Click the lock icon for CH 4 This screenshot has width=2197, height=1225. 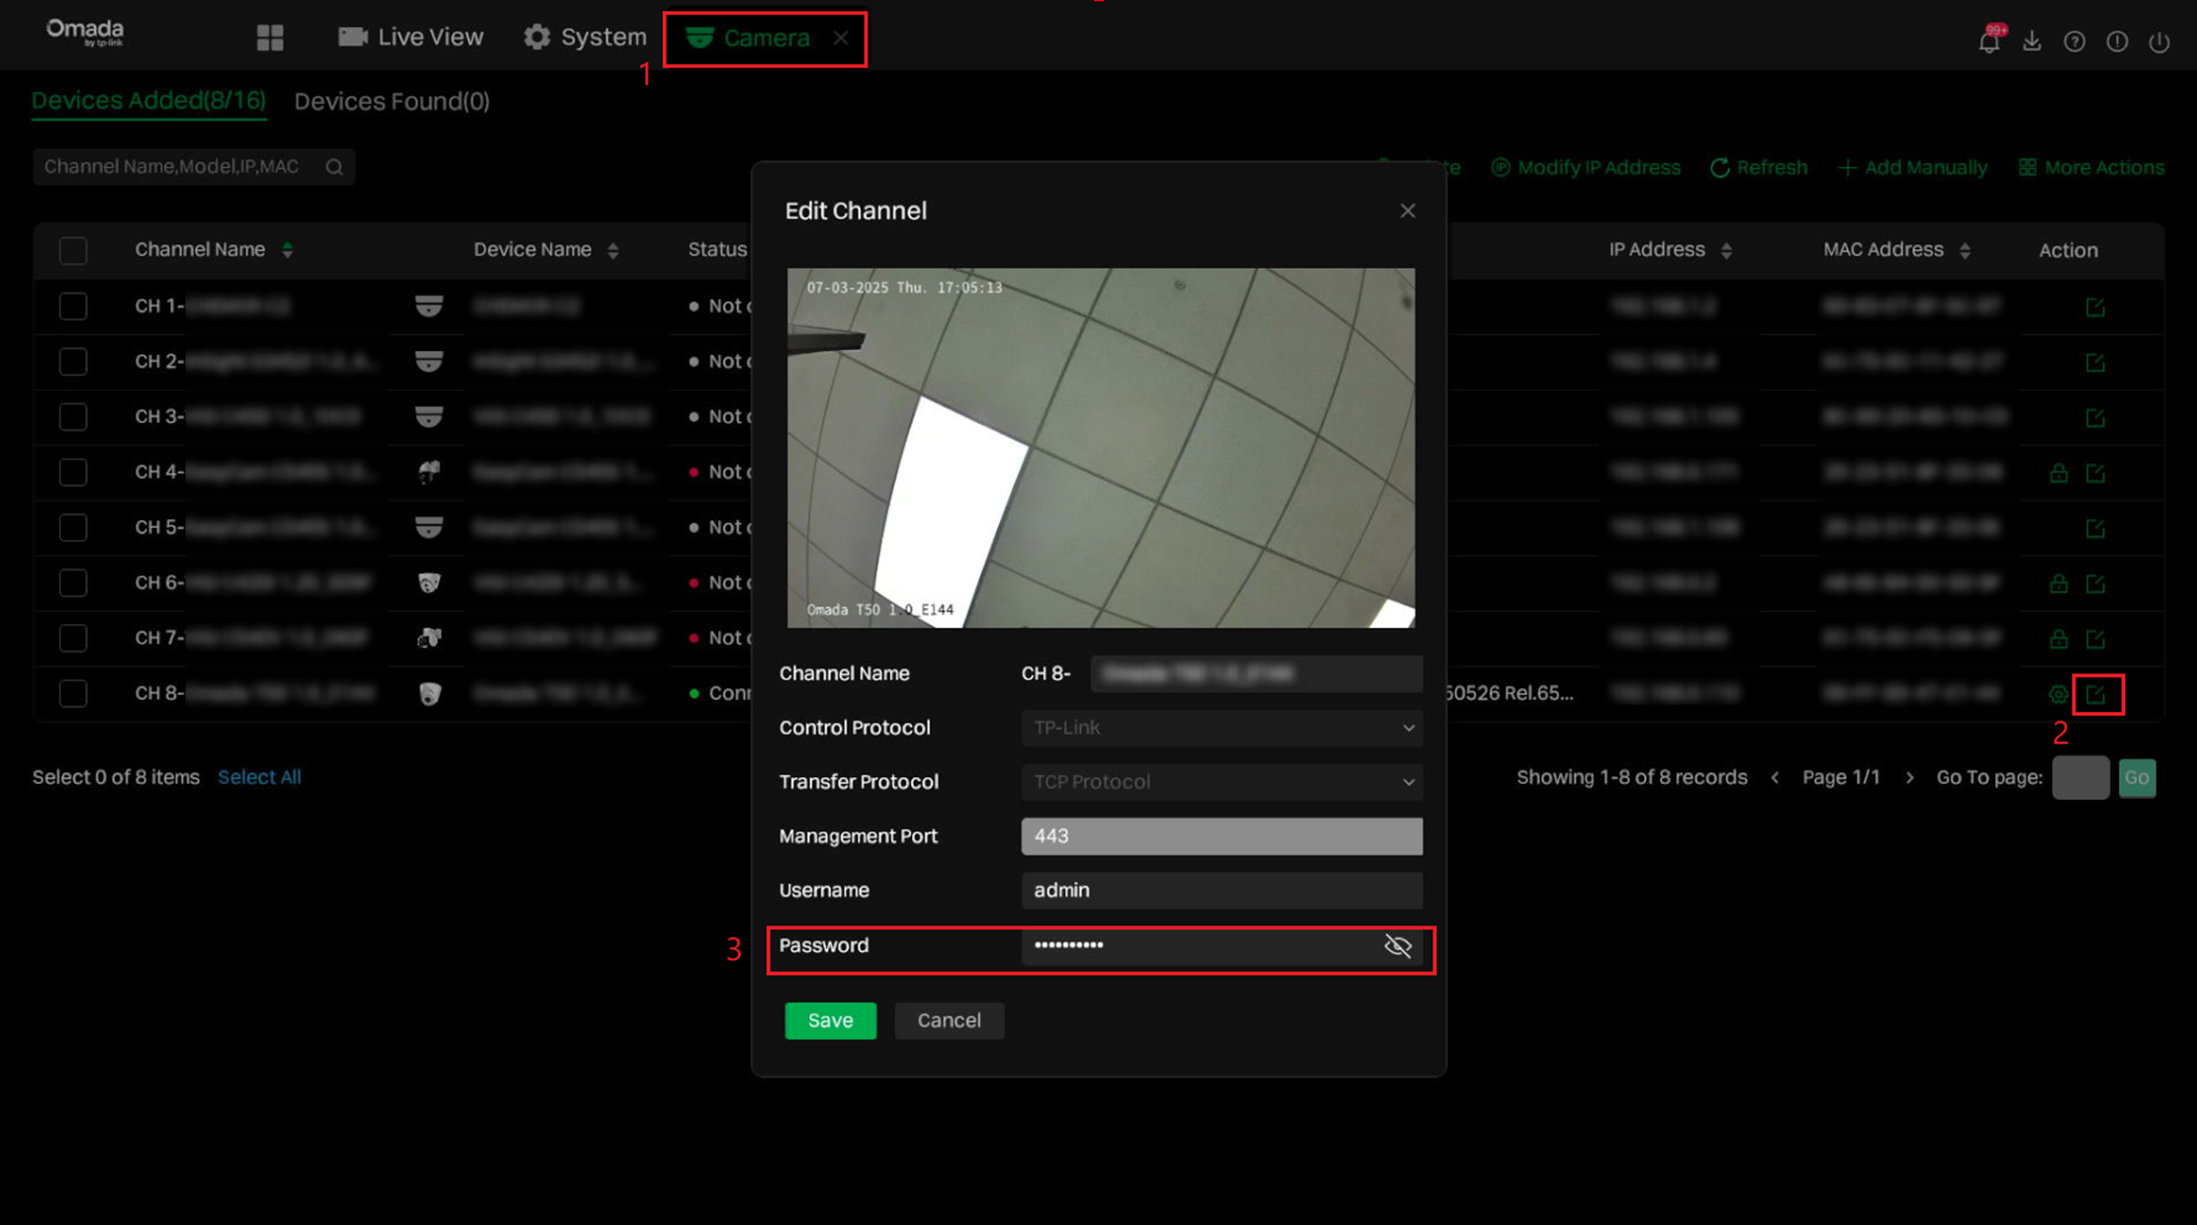coord(2059,474)
